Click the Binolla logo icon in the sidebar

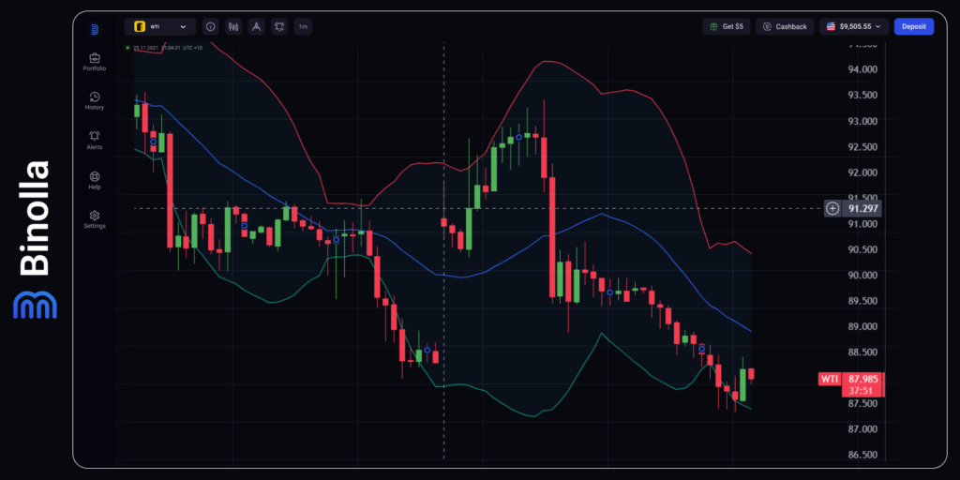point(95,29)
